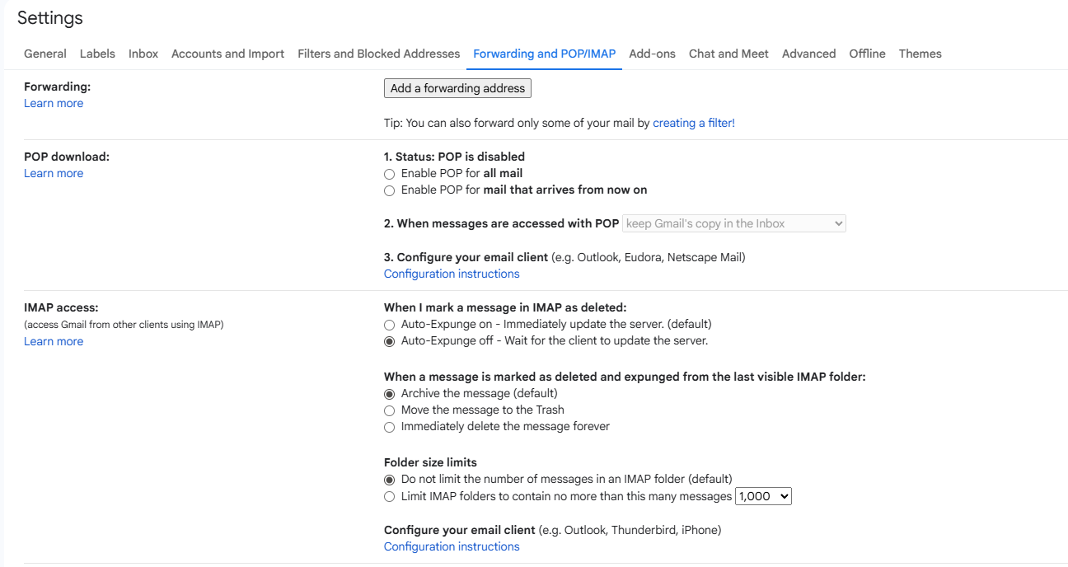Expand the 1,000 messages limit dropdown

click(763, 496)
